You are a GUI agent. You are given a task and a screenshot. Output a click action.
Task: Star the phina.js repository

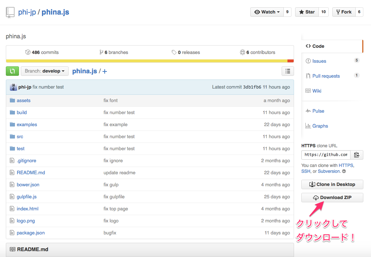307,12
